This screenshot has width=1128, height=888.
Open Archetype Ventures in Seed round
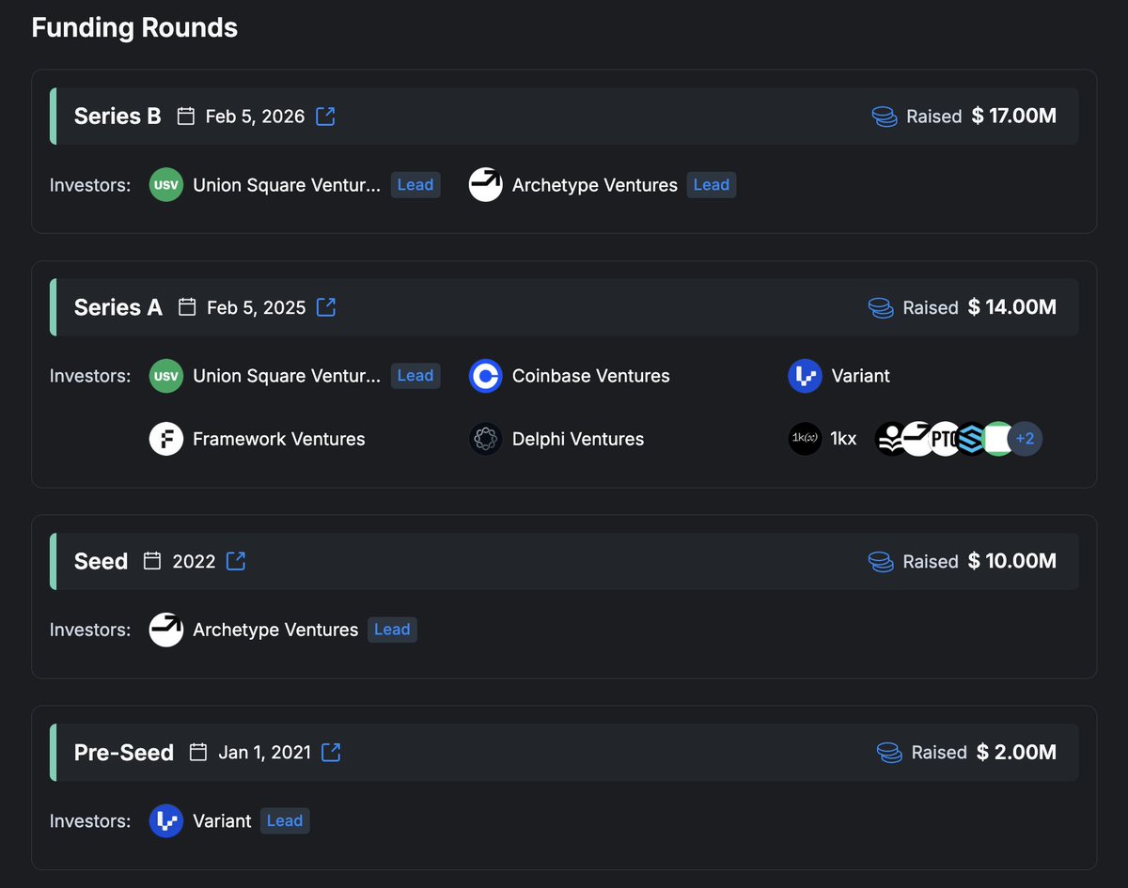(x=275, y=630)
